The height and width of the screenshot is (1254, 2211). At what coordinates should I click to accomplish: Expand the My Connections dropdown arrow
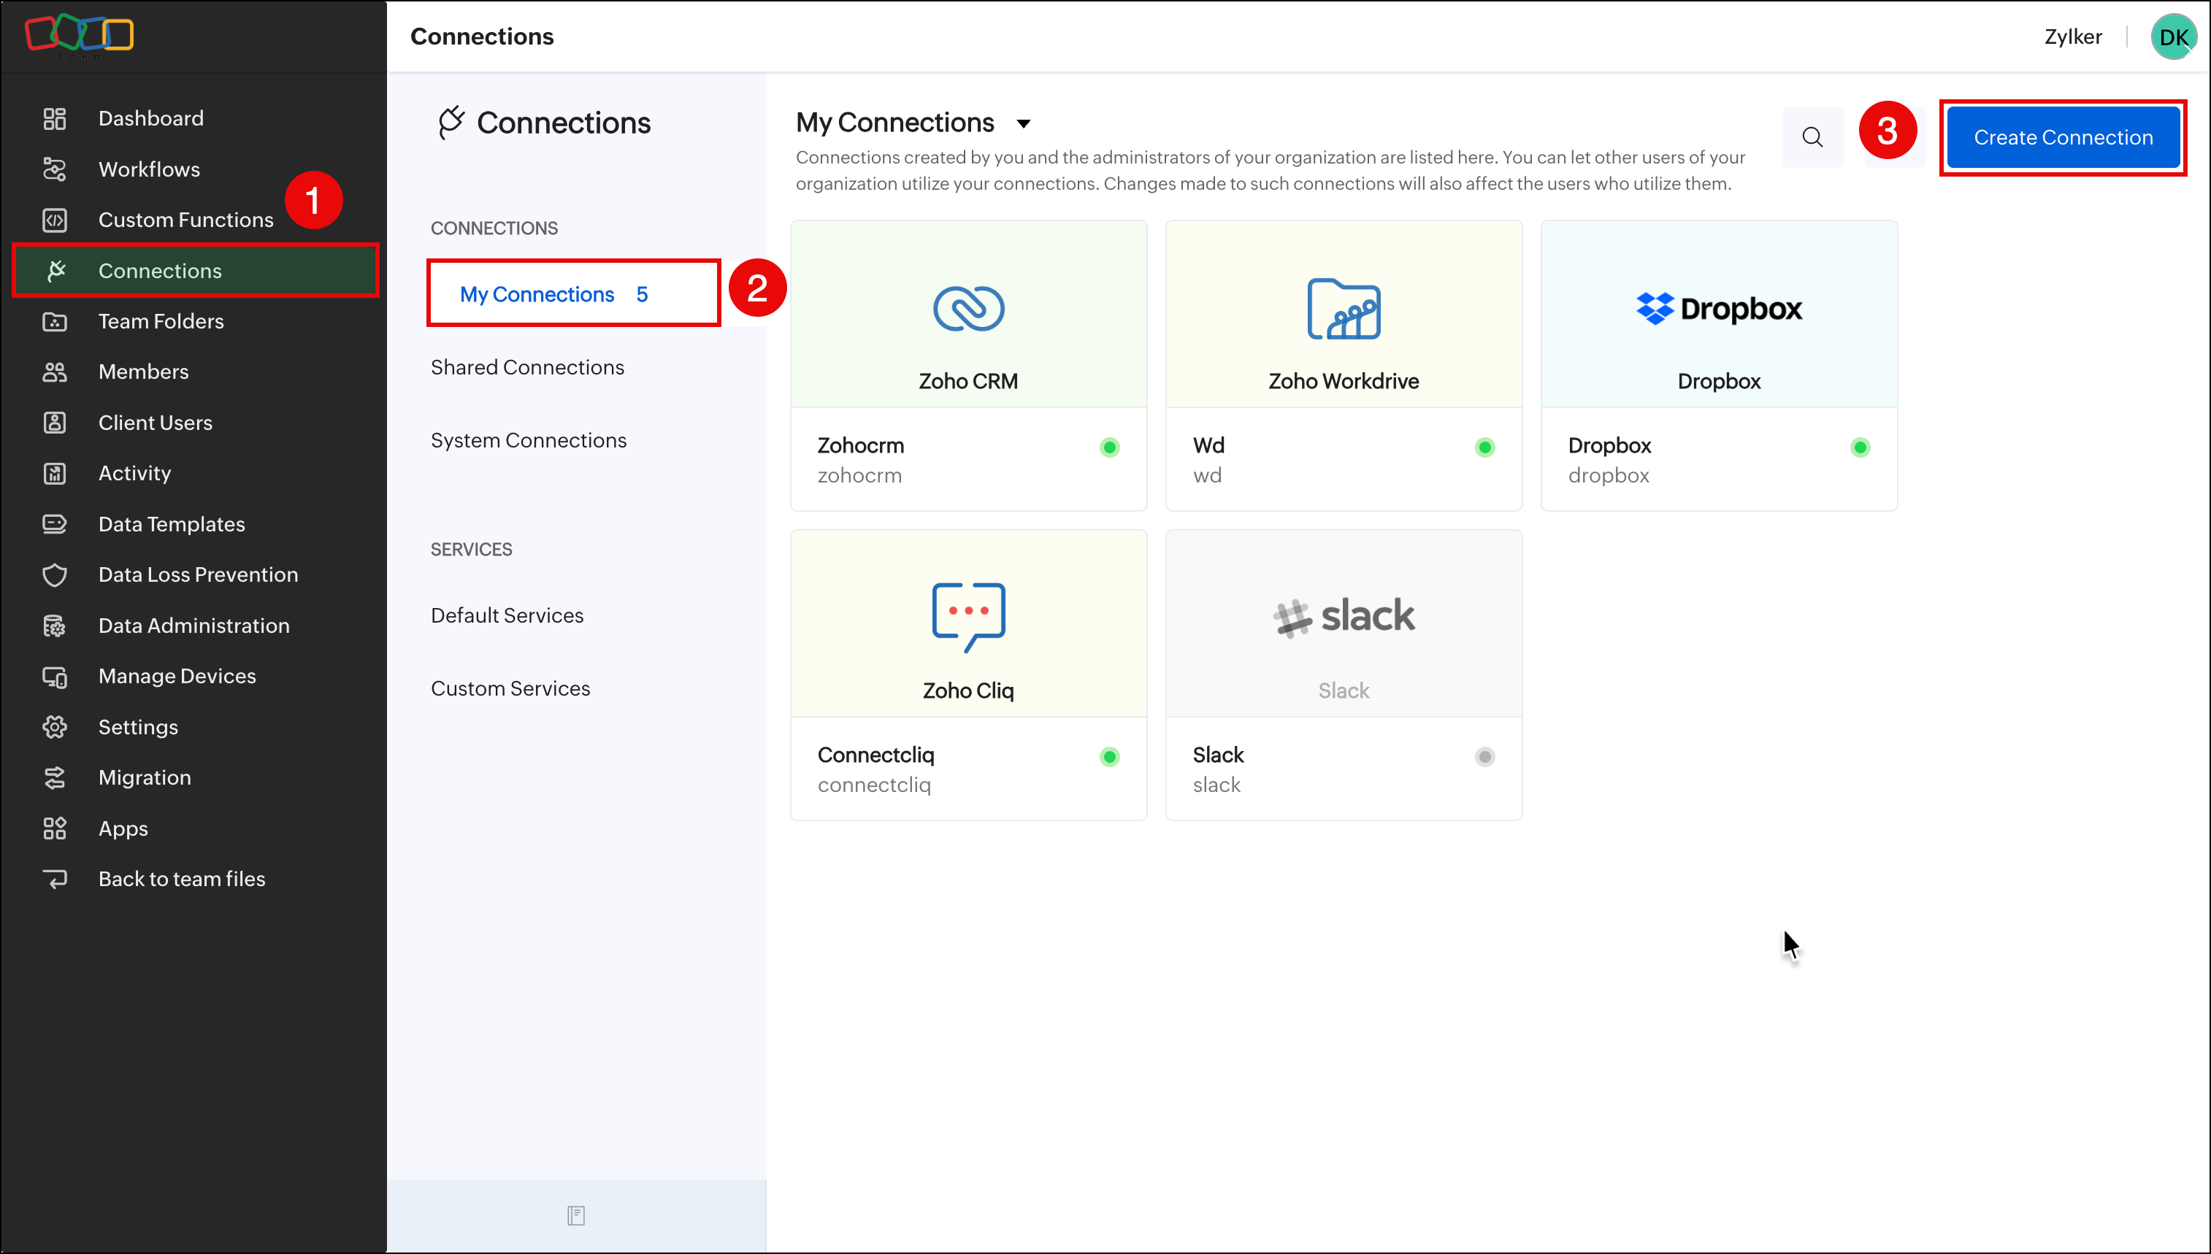(1023, 124)
